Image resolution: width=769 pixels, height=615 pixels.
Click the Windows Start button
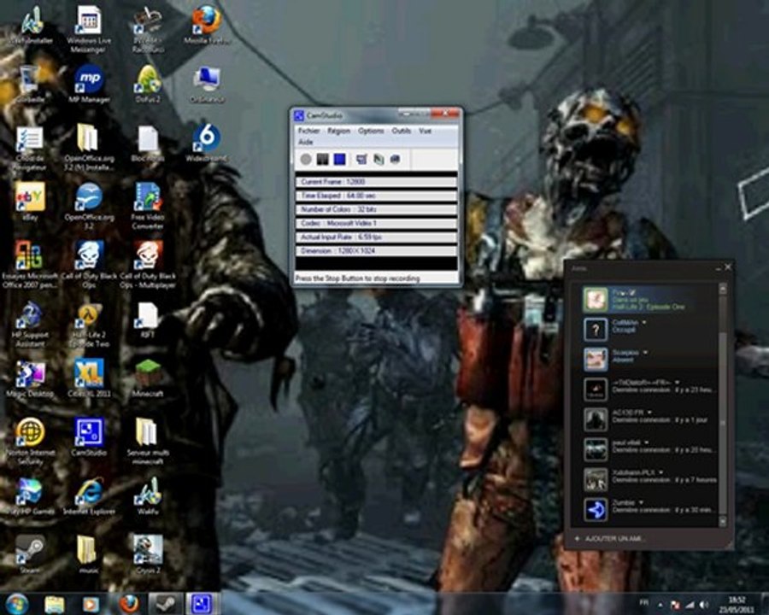click(x=18, y=604)
